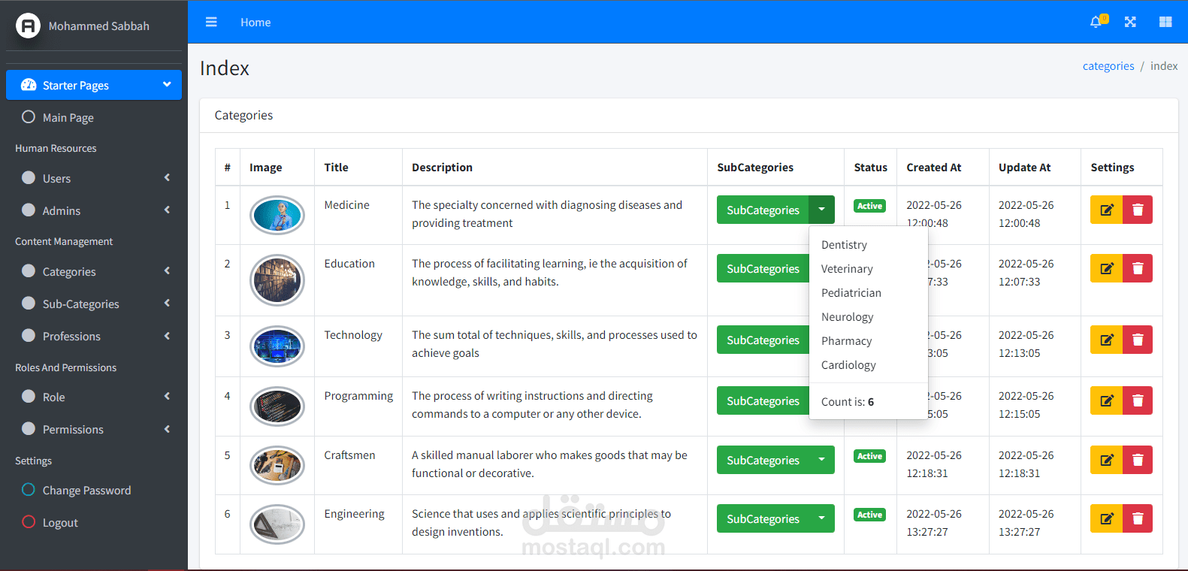The height and width of the screenshot is (571, 1188).
Task: Open SubCategories dropdown for Craftsmen
Action: point(821,461)
